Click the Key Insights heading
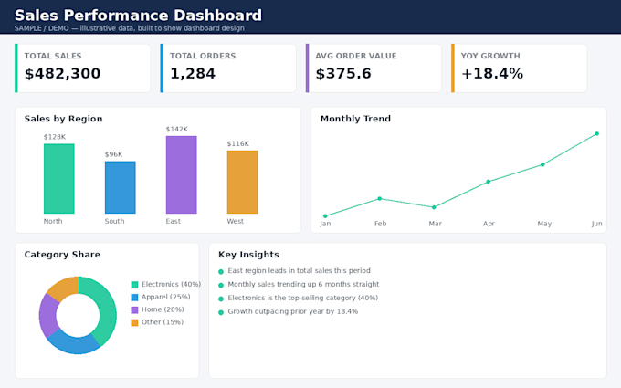The height and width of the screenshot is (388, 621). coord(248,255)
